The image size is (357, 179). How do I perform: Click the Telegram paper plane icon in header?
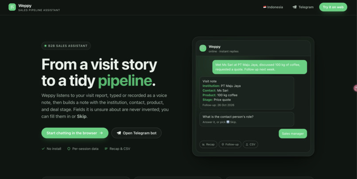pos(295,7)
